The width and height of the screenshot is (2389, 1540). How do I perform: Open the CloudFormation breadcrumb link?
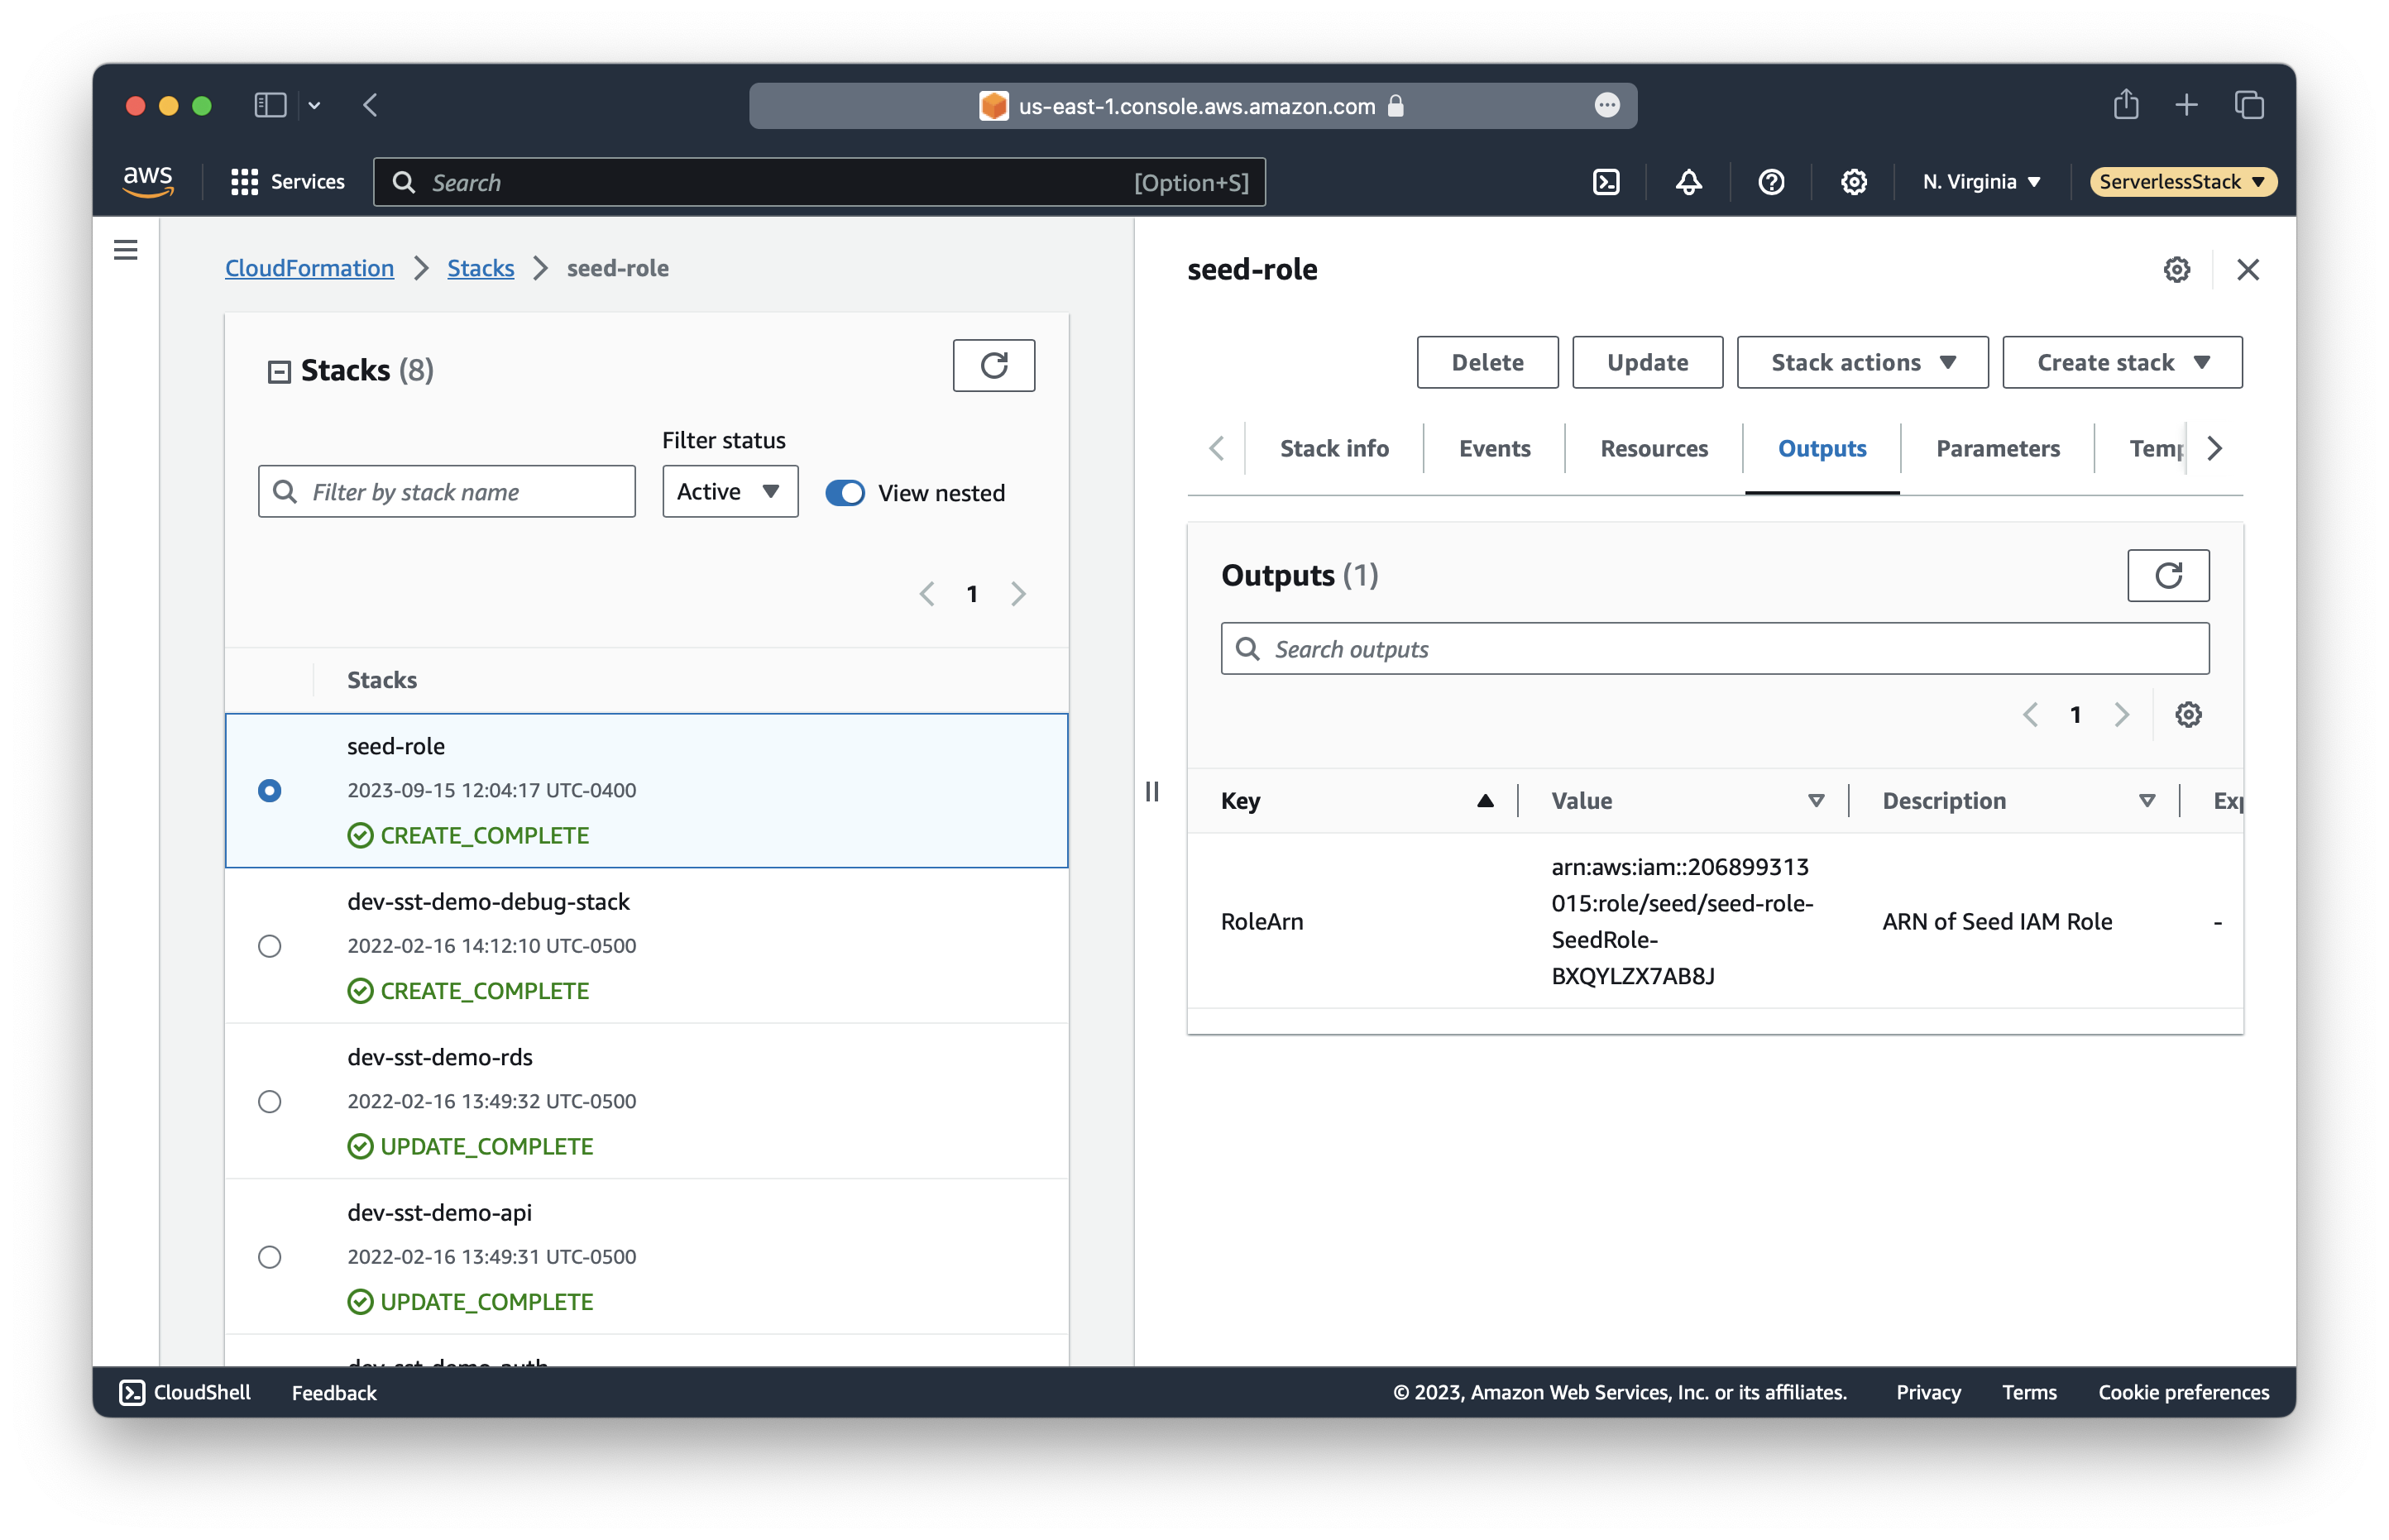[x=309, y=269]
